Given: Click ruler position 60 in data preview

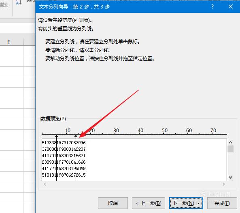Looking at the screenshot, I should coord(189,131).
